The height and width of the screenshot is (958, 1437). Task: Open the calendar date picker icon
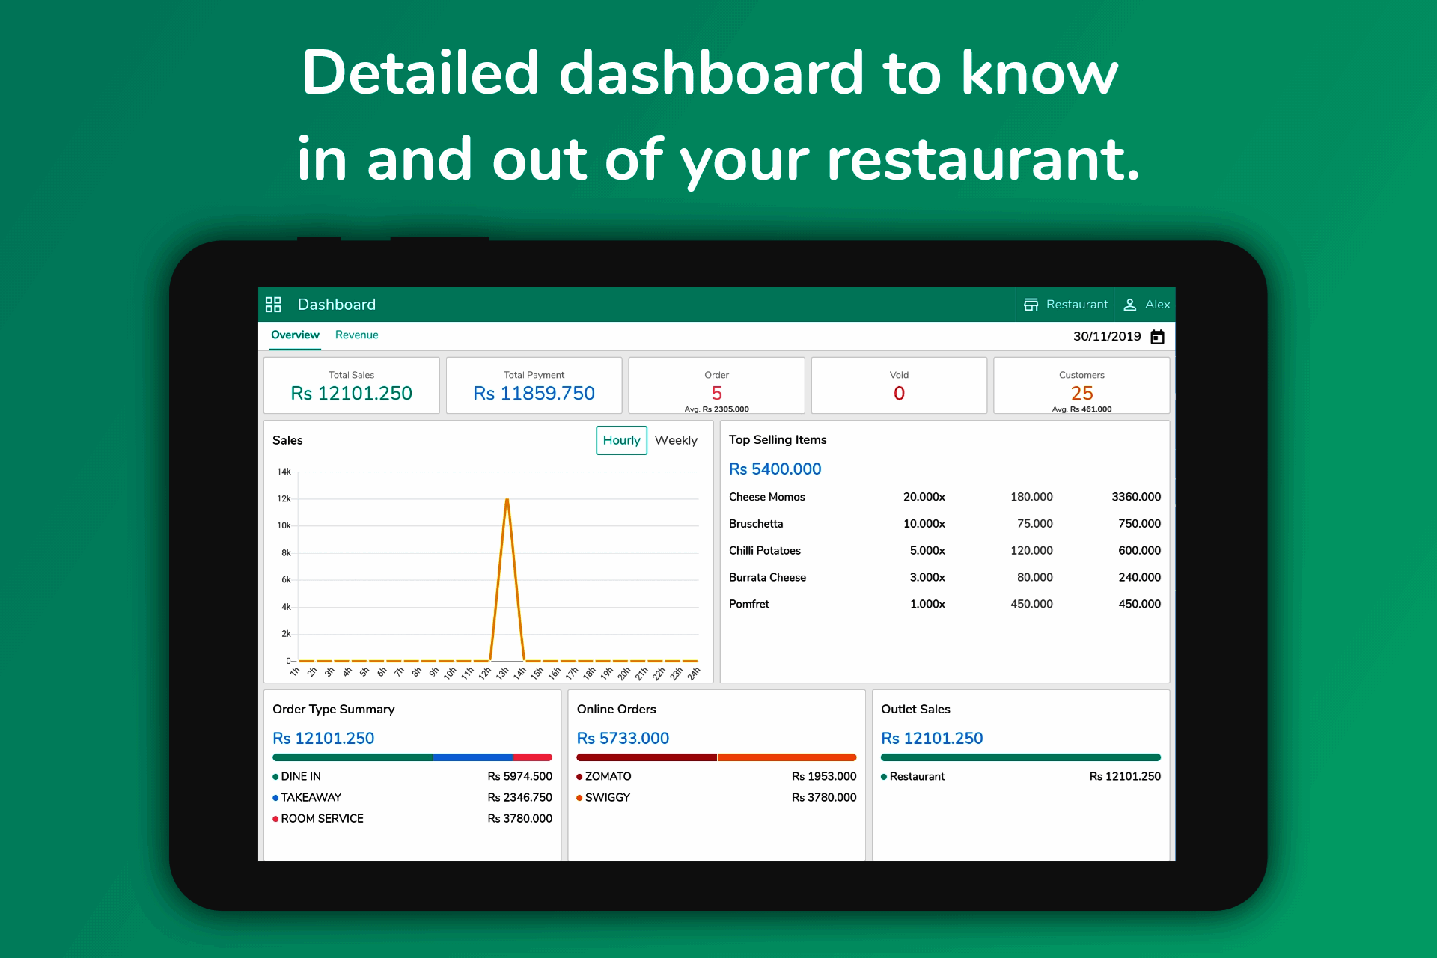point(1157,337)
